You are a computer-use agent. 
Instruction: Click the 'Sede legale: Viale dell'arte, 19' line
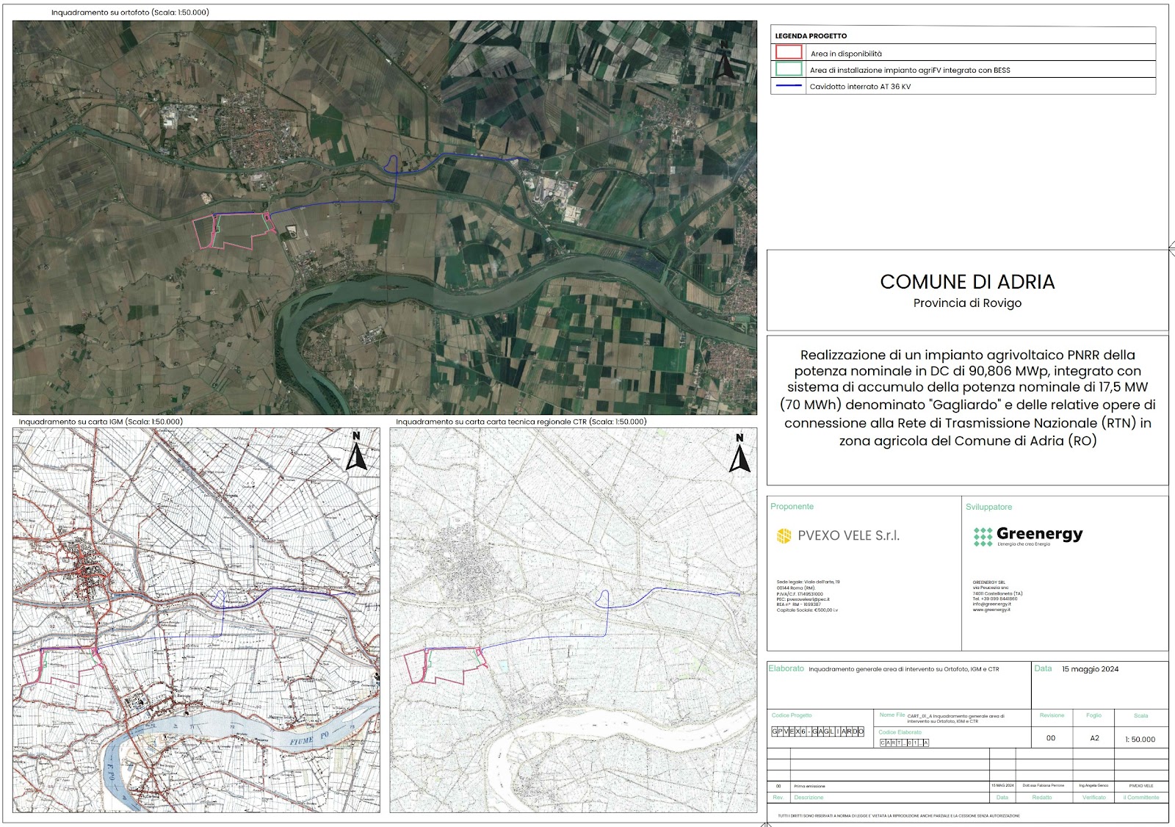click(x=808, y=582)
